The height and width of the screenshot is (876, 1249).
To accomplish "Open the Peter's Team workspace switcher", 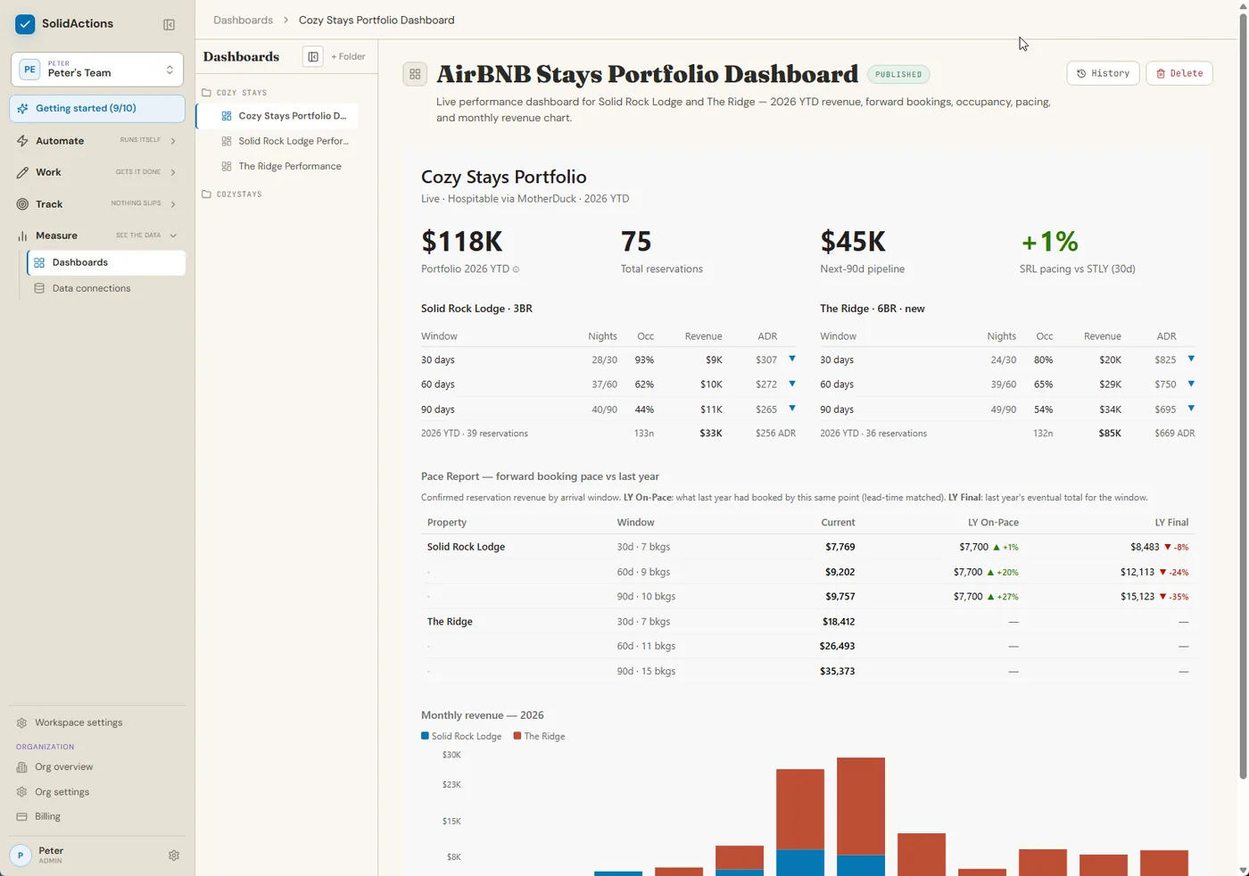I will click(97, 70).
